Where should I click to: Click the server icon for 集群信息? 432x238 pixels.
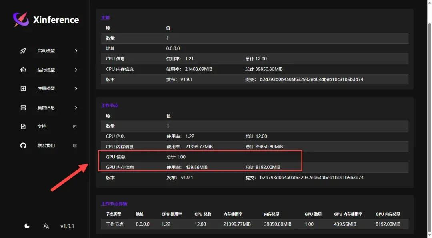pyautogui.click(x=23, y=108)
